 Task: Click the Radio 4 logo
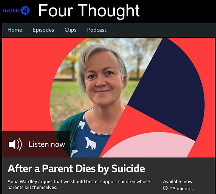16,11
